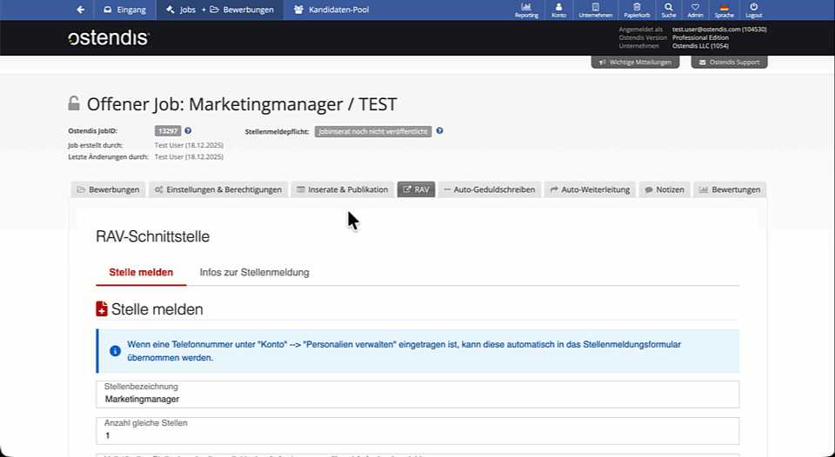835x457 pixels.
Task: Go to the Eingang section
Action: click(125, 10)
